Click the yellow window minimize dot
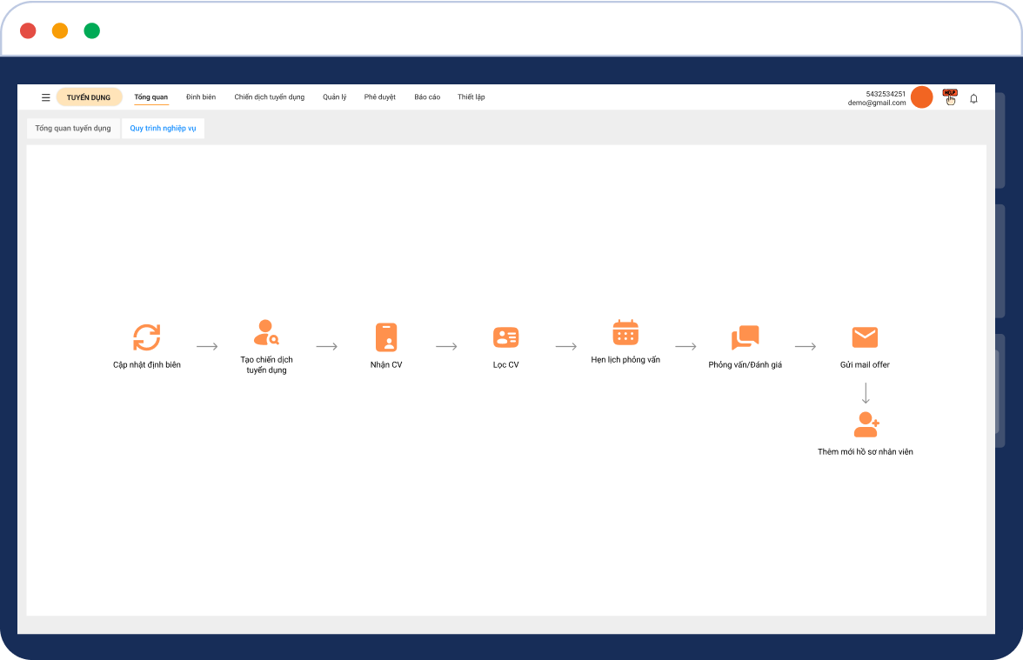The image size is (1023, 660). point(60,30)
